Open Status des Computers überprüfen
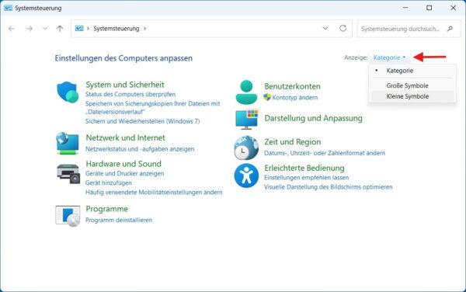Viewport: 466px width, 292px height. pyautogui.click(x=130, y=94)
